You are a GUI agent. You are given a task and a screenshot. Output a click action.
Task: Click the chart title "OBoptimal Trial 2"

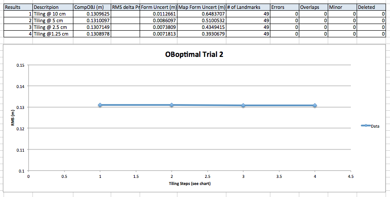(x=189, y=54)
